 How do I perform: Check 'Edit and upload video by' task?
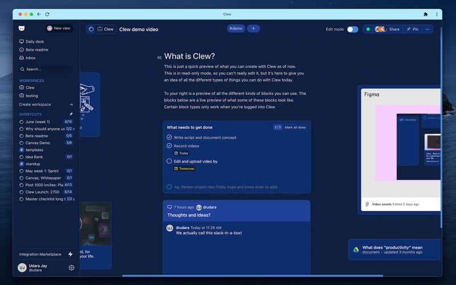pos(169,161)
